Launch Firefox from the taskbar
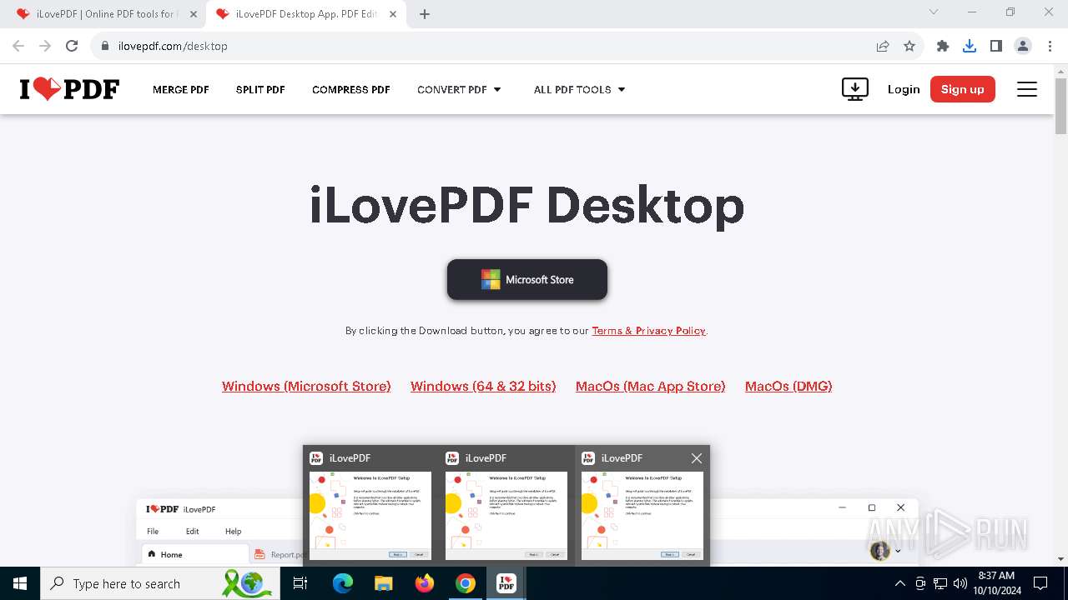Screen dimensions: 1068x600 click(x=425, y=583)
